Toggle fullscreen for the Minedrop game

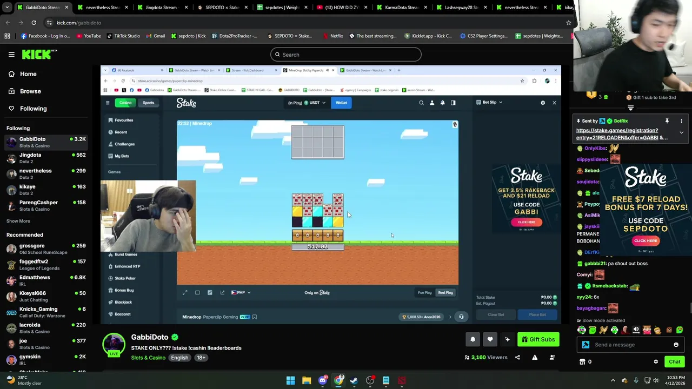point(185,292)
